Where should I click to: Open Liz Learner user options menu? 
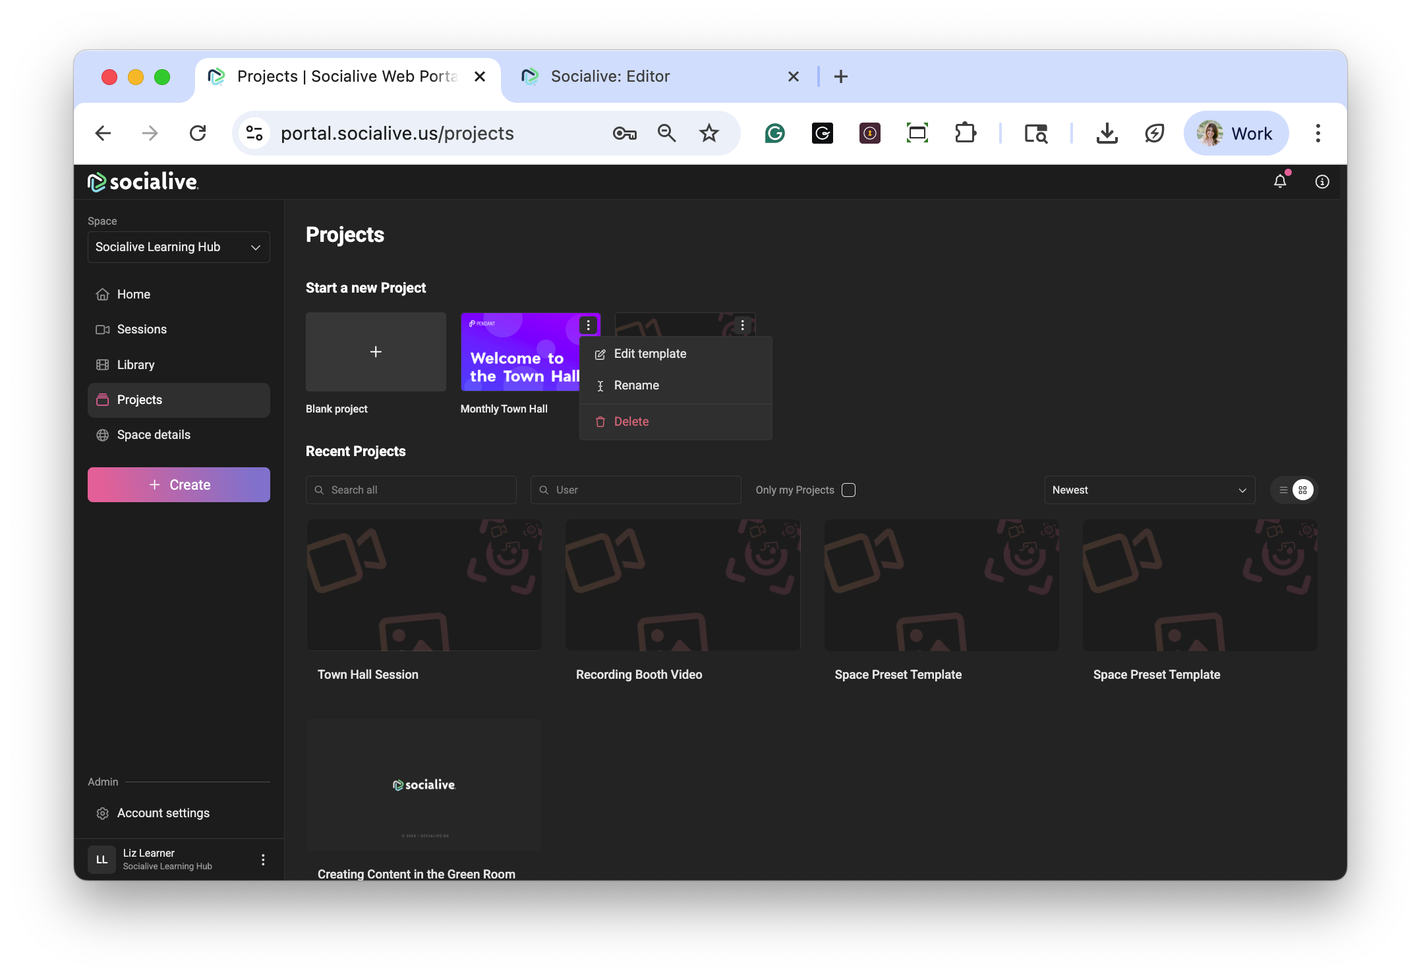click(263, 859)
